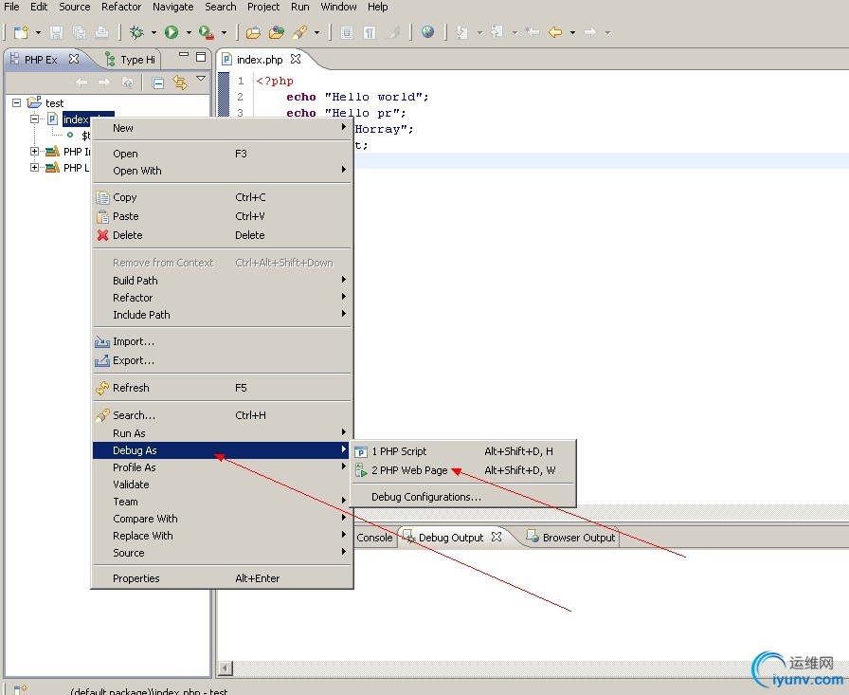Screen dimensions: 849x695
Task: Collapse the index.php tree node
Action: [x=35, y=119]
